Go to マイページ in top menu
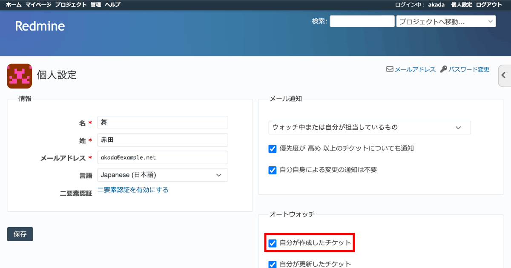The image size is (511, 268). 38,5
